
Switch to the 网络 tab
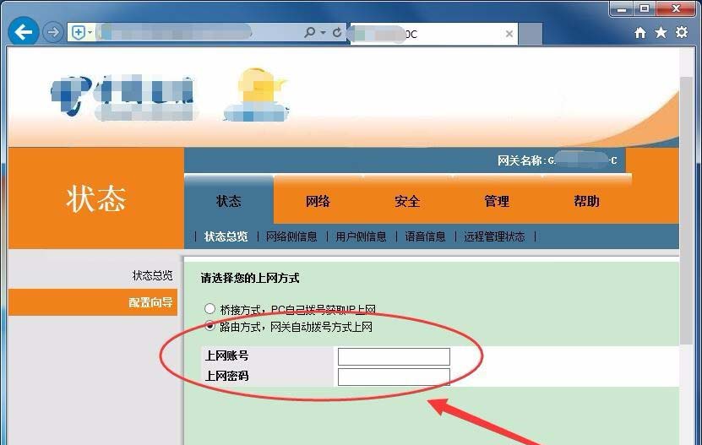tap(318, 201)
